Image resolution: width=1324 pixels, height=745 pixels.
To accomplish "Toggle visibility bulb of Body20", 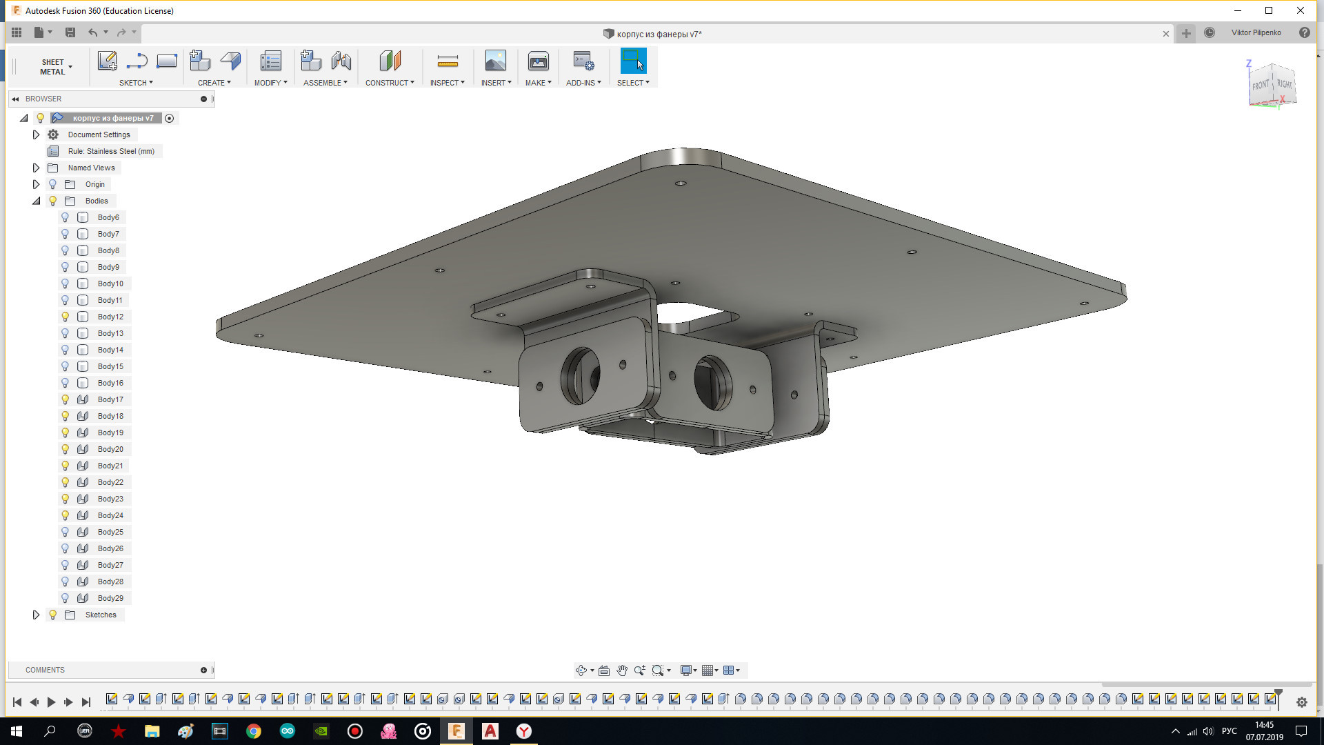I will (x=66, y=449).
